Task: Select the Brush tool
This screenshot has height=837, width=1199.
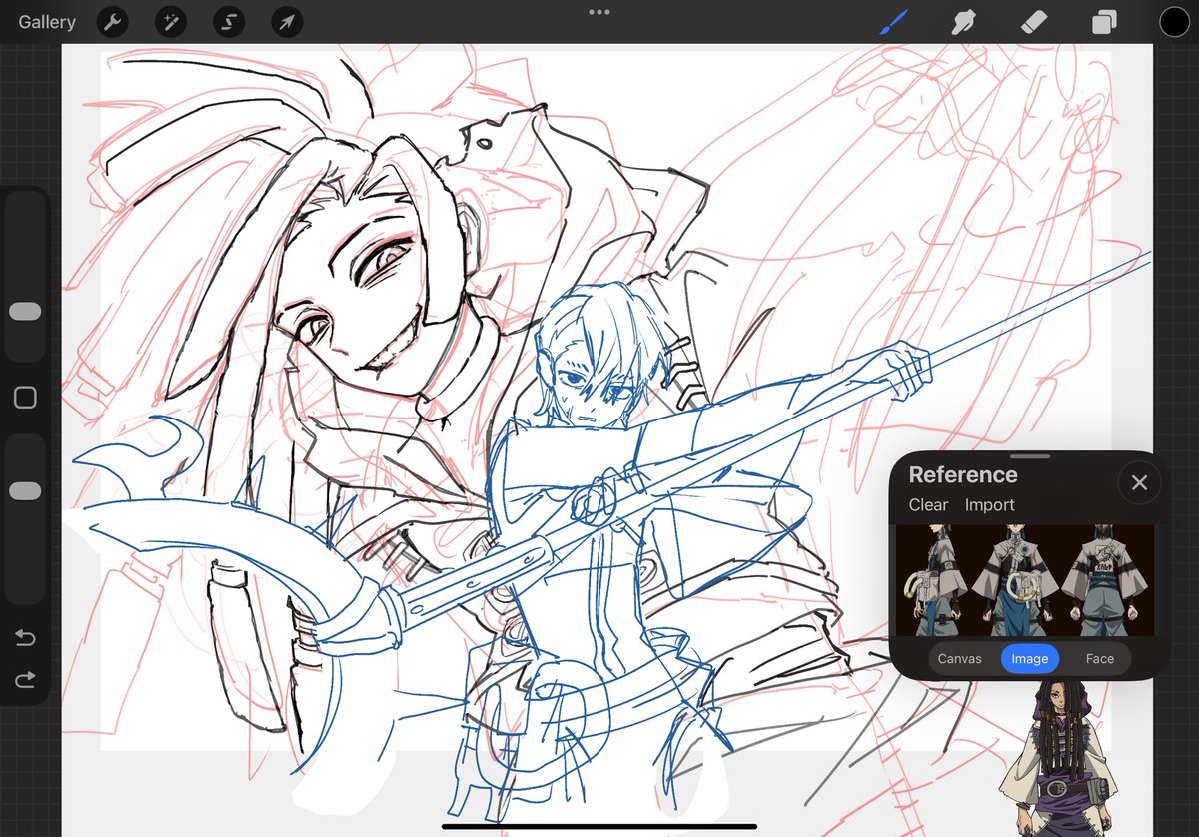Action: pyautogui.click(x=893, y=21)
